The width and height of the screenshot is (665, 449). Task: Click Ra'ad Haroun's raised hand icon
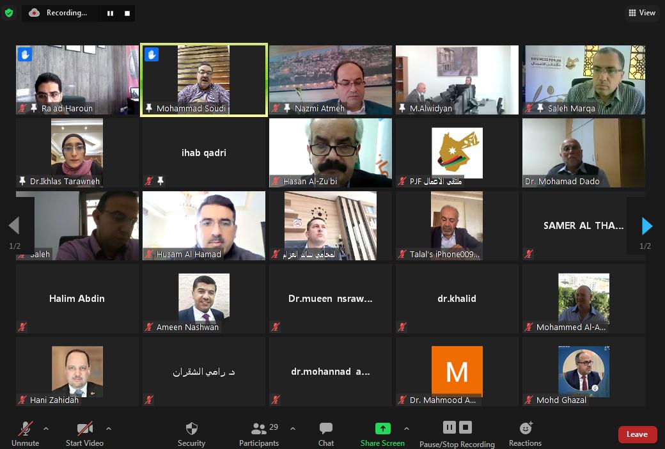pos(24,54)
